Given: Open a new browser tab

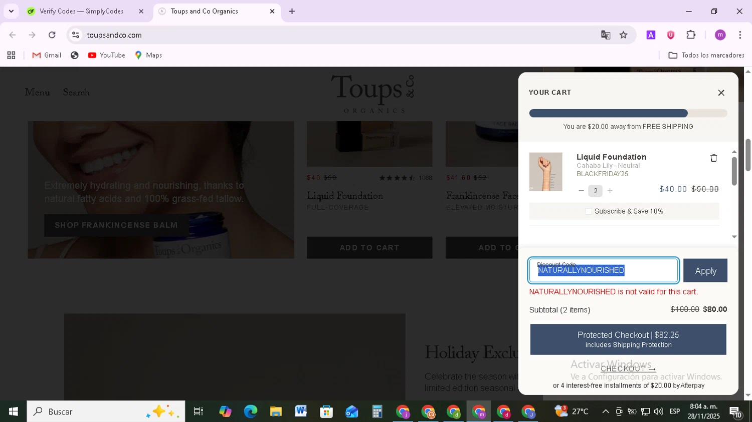Looking at the screenshot, I should [292, 11].
